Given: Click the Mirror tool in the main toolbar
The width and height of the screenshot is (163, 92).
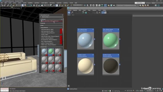Looking at the screenshot, I should click(x=85, y=5).
